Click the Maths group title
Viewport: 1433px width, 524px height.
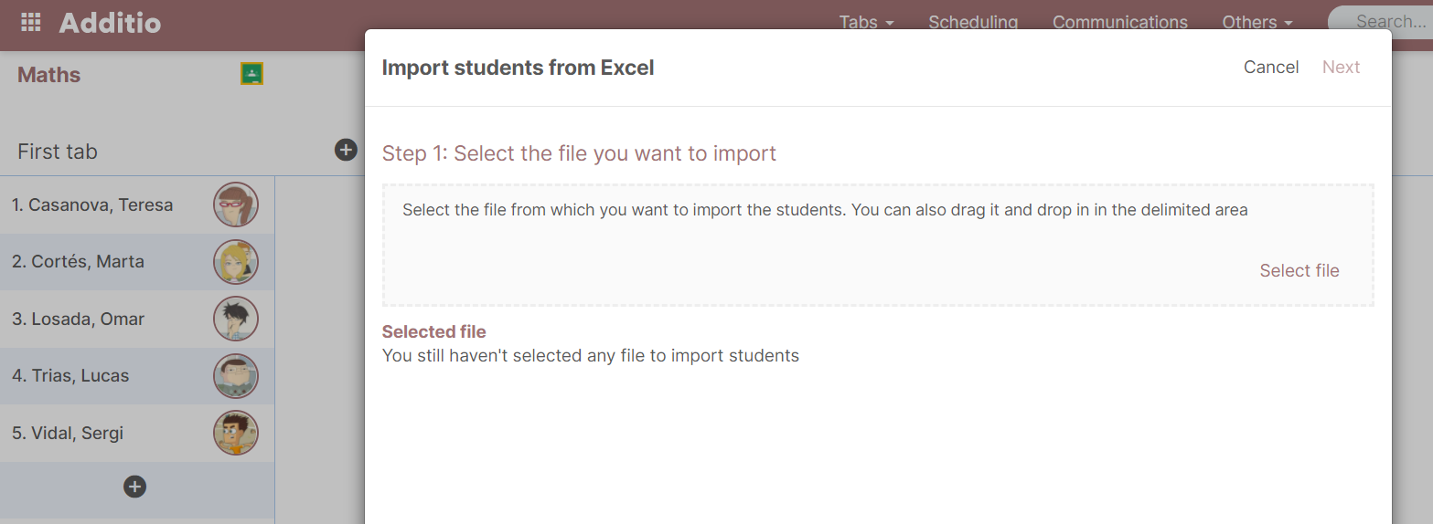(x=49, y=75)
